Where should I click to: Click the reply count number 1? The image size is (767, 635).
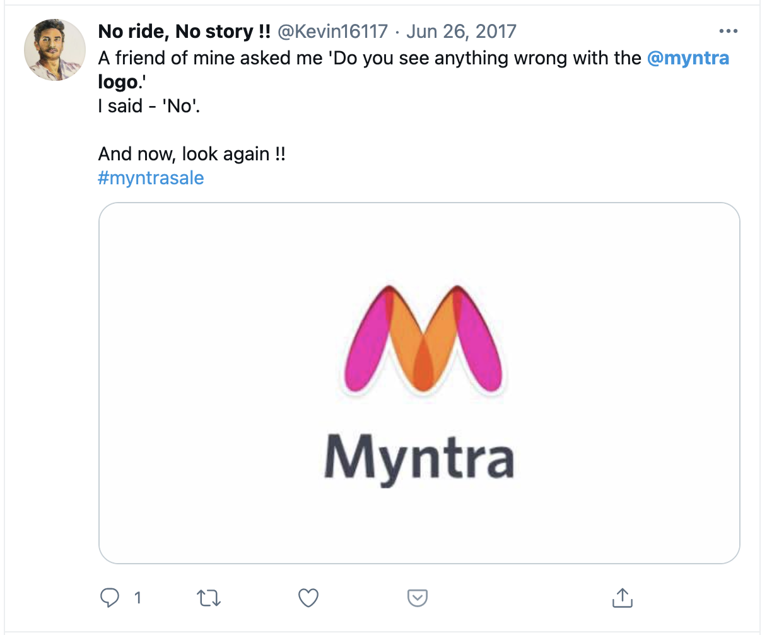coord(138,598)
